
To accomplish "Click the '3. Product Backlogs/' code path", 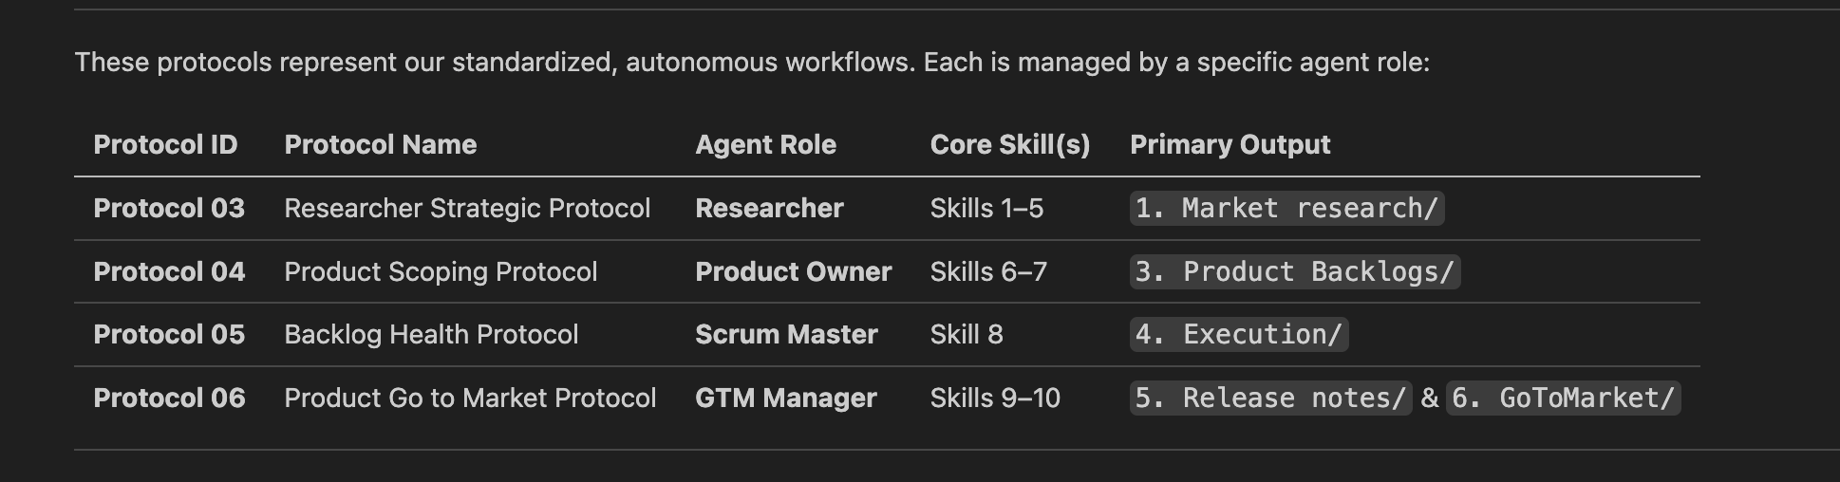I will 1294,271.
